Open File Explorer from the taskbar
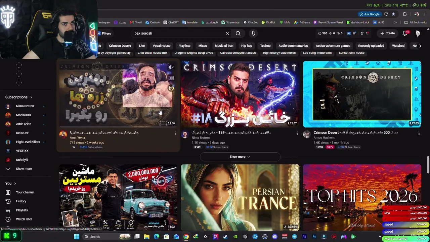This screenshot has width=430, height=242. pyautogui.click(x=147, y=237)
